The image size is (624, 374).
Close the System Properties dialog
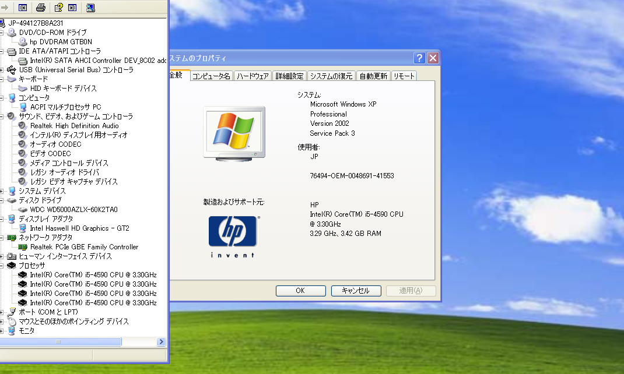coord(433,58)
